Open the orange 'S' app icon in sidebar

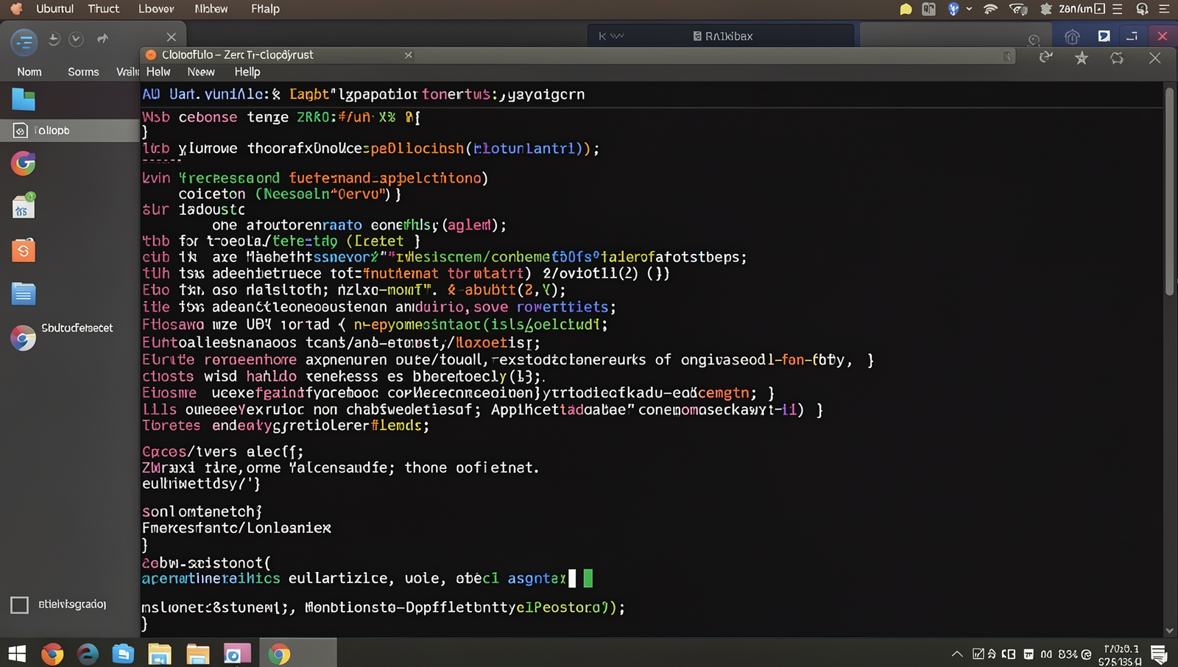point(24,250)
